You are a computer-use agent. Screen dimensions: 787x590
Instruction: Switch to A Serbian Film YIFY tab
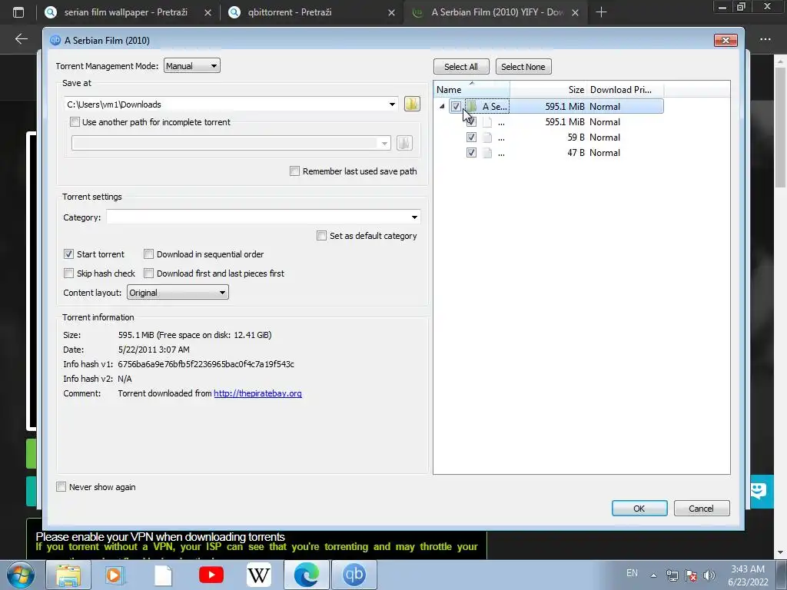[497, 12]
